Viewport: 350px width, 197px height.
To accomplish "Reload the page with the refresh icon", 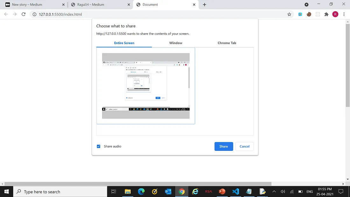I will tap(24, 14).
